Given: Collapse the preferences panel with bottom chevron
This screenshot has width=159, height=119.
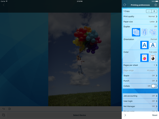Looking at the screenshot, I should click(x=125, y=115).
